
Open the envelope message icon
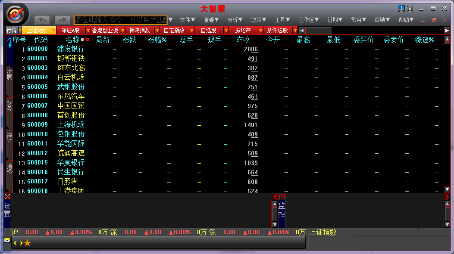point(7,240)
